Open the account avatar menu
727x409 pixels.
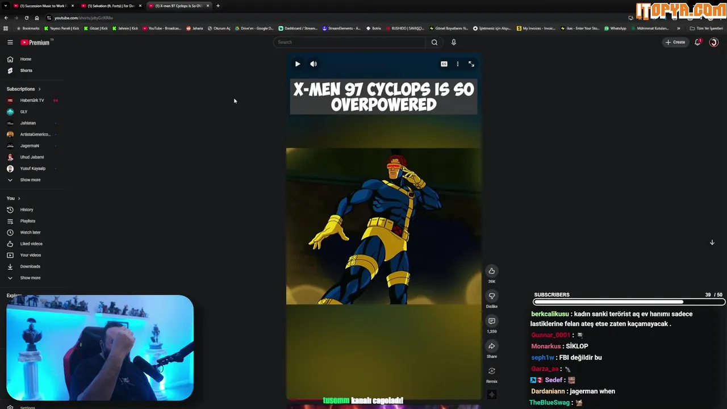click(x=714, y=42)
